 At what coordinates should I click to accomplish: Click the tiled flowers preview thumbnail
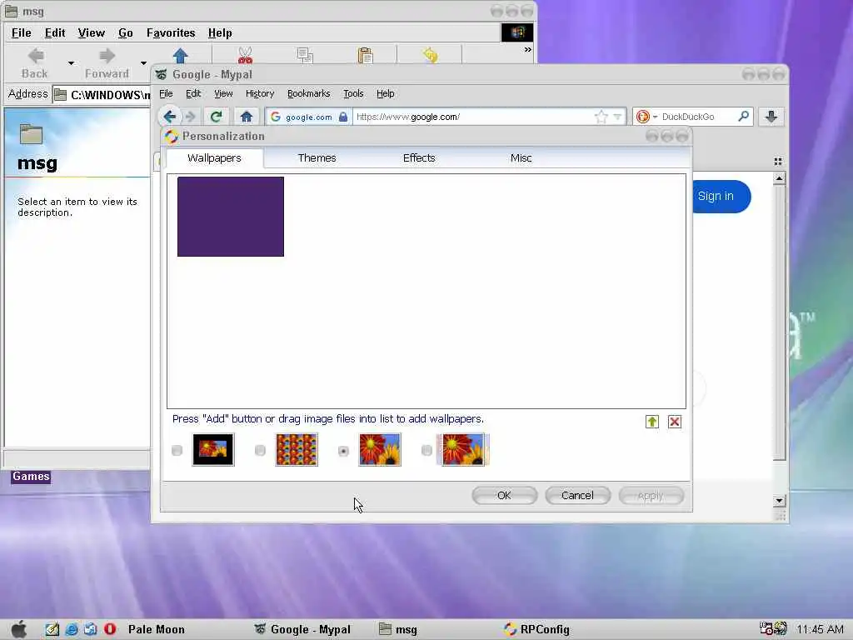click(297, 449)
